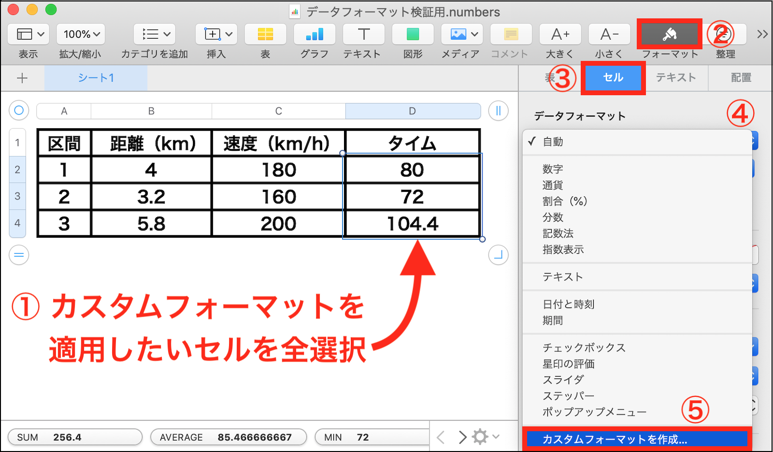Increase font size with A+ icon

560,34
